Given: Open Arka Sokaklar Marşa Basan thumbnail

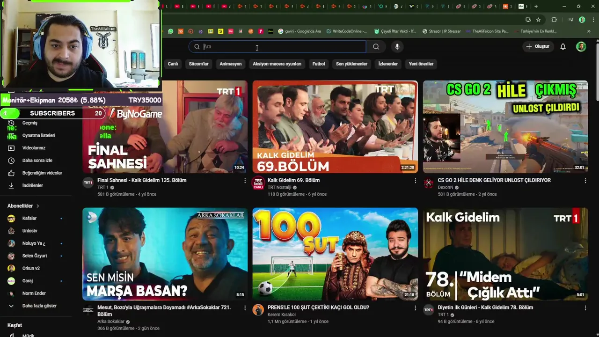Looking at the screenshot, I should (x=165, y=254).
